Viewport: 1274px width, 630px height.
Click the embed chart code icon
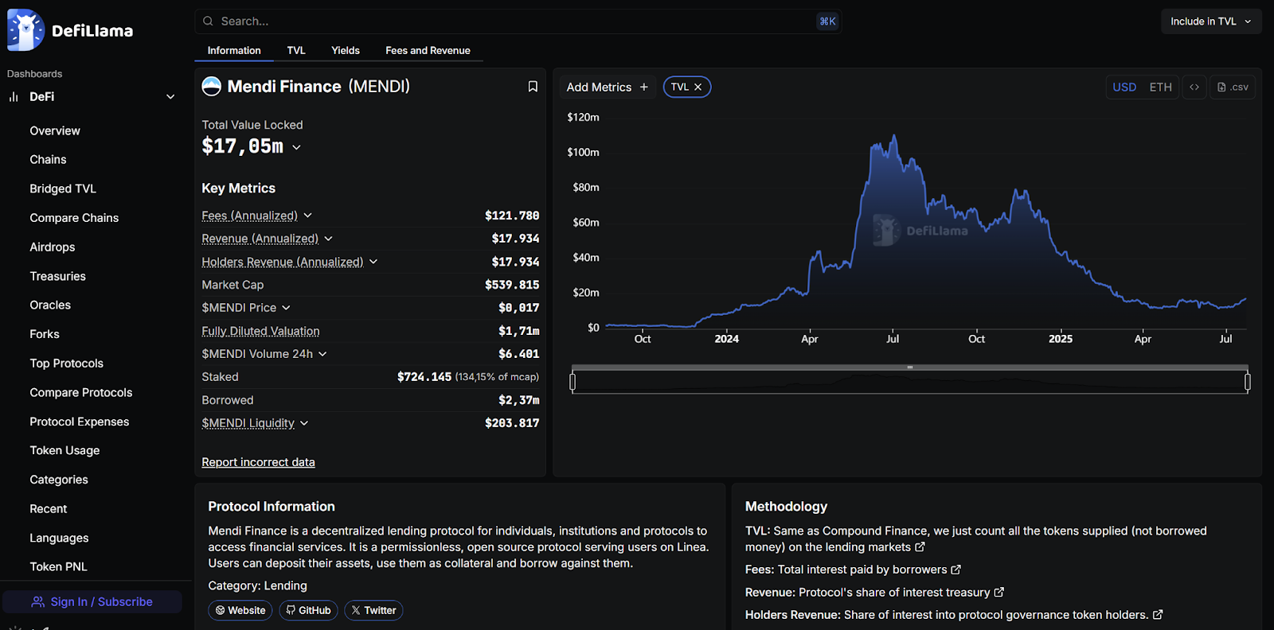[x=1194, y=87]
